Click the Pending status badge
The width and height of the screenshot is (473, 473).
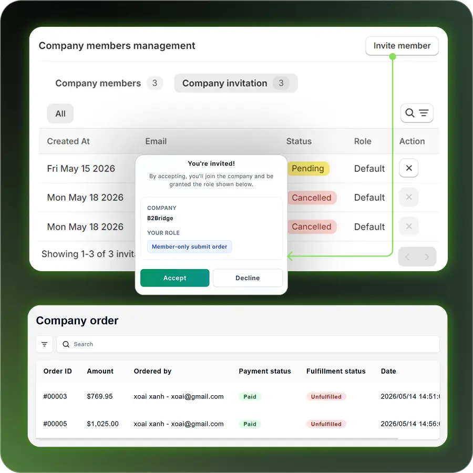(x=307, y=168)
